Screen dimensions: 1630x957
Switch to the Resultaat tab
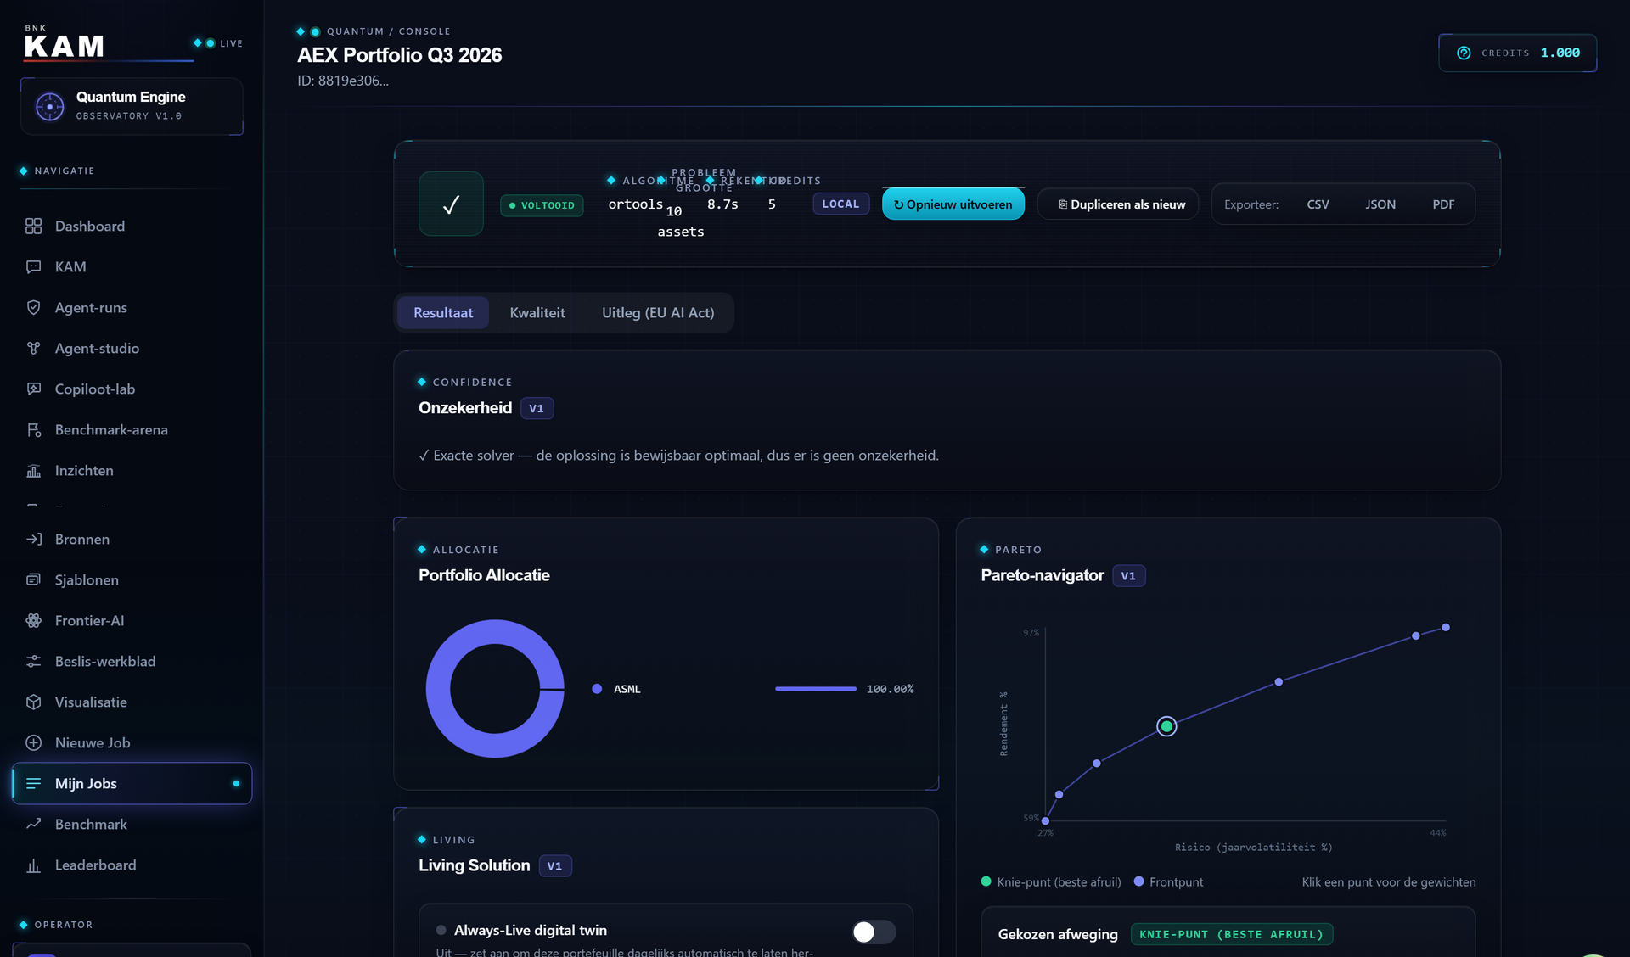[x=443, y=312]
